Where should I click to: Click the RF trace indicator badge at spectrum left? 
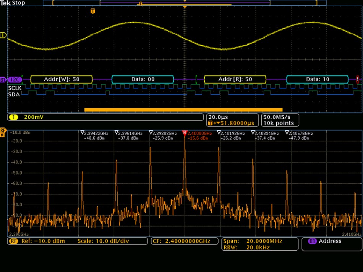pyautogui.click(x=3, y=132)
